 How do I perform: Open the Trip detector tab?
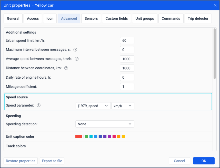click(198, 18)
